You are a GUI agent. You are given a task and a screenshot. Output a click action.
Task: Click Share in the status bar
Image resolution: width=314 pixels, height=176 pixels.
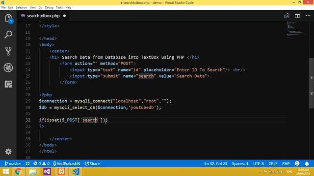tap(92, 164)
